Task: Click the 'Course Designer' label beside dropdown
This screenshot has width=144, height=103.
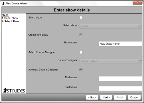Action: 67,60
